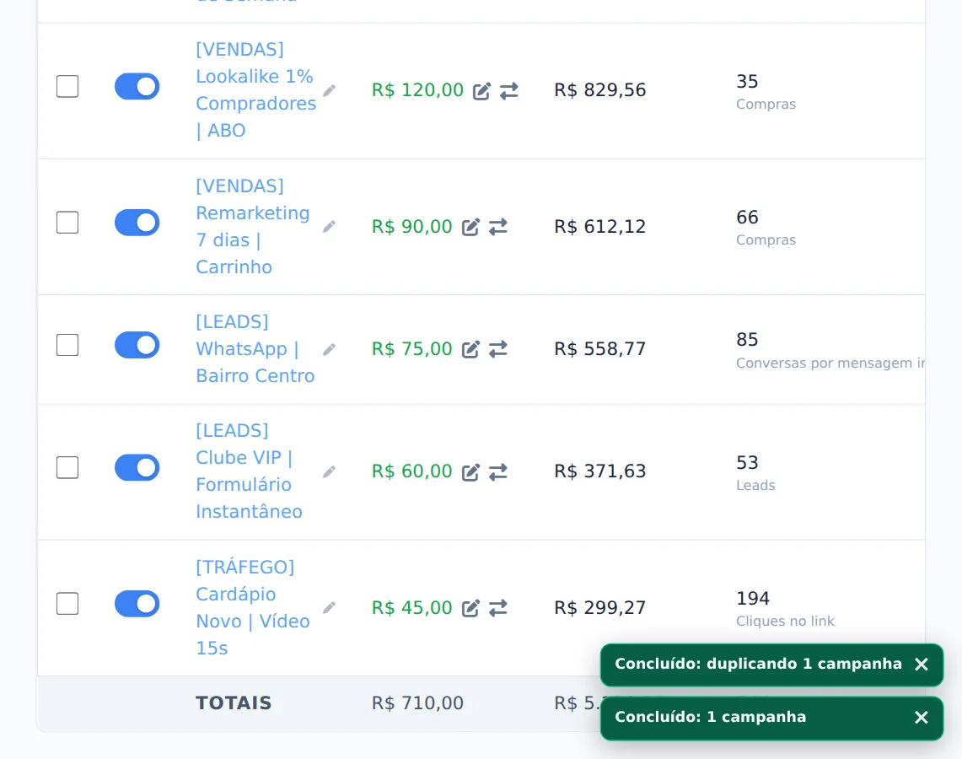Viewport: 962px width, 759px height.
Task: Rename the Clube VIP campaign with pencil icon
Action: (330, 471)
